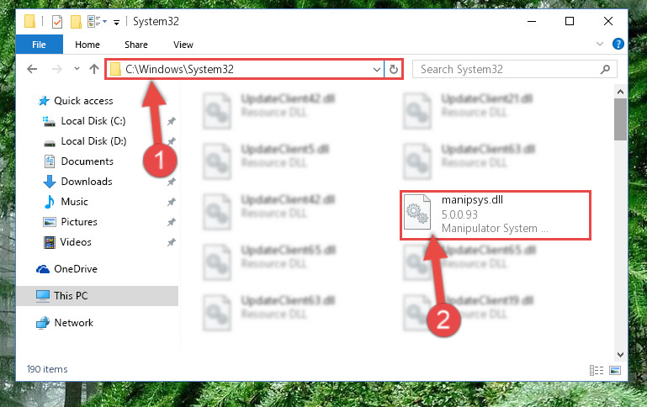Open the Customize Quick Access Toolbar dropdown
Viewport: 647px width, 407px height.
117,22
